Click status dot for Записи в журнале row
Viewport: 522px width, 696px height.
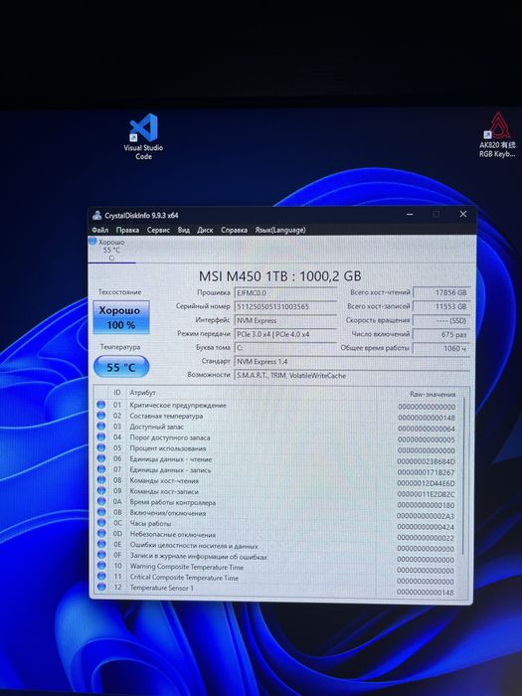(101, 556)
